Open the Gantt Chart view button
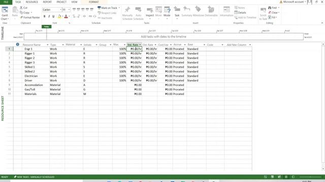Viewport: 325px width, 182px height. click(5, 14)
